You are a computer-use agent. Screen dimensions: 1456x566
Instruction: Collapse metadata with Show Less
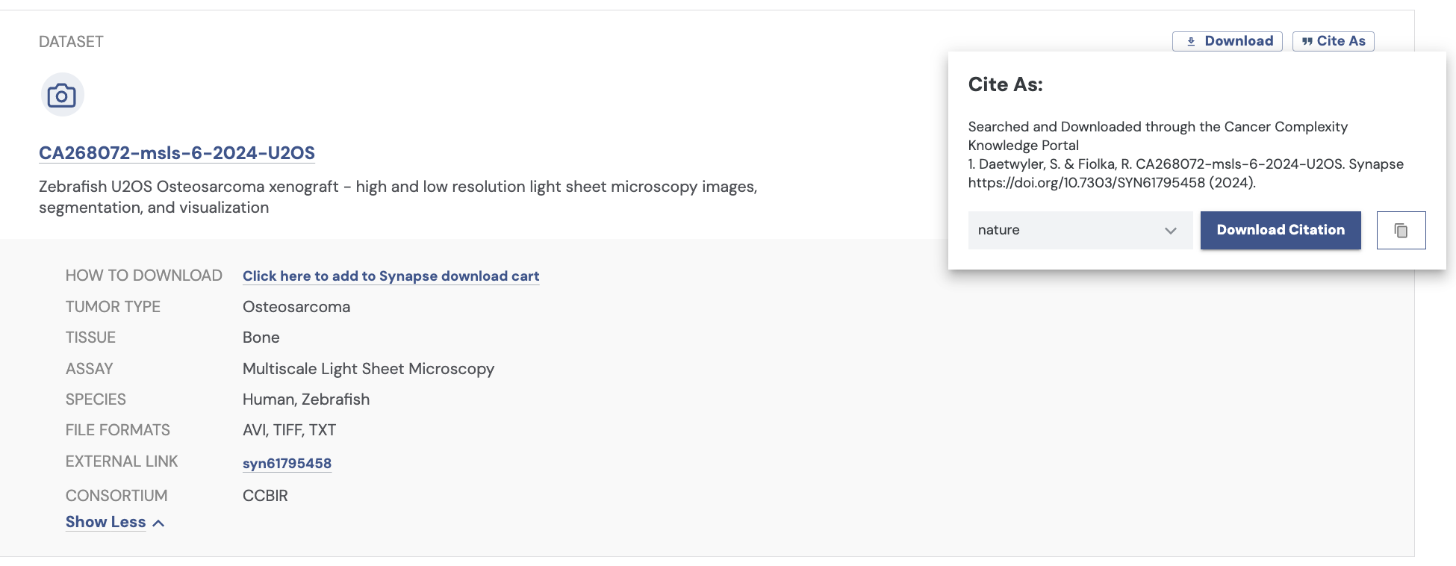pyautogui.click(x=106, y=522)
